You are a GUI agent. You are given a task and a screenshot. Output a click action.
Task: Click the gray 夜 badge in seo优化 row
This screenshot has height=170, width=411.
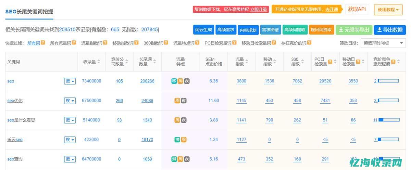tap(184, 101)
